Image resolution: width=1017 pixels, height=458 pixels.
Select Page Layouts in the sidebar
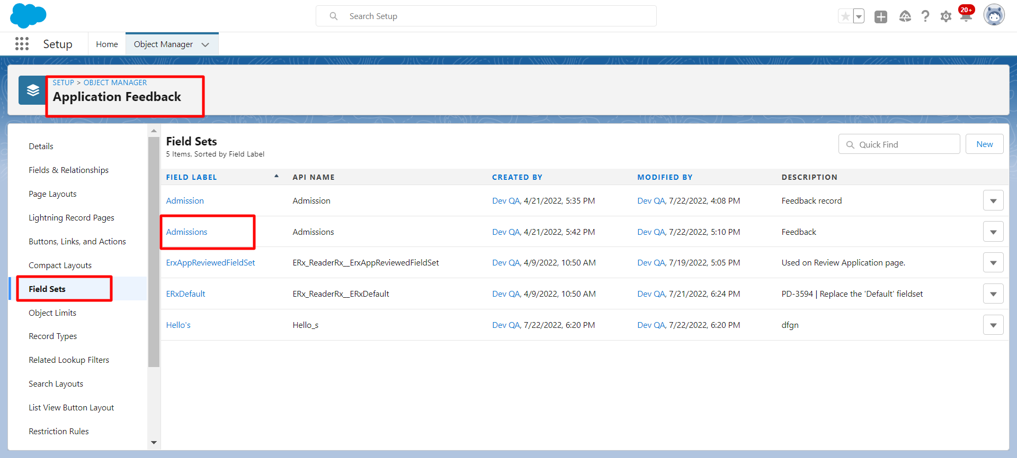(x=52, y=194)
